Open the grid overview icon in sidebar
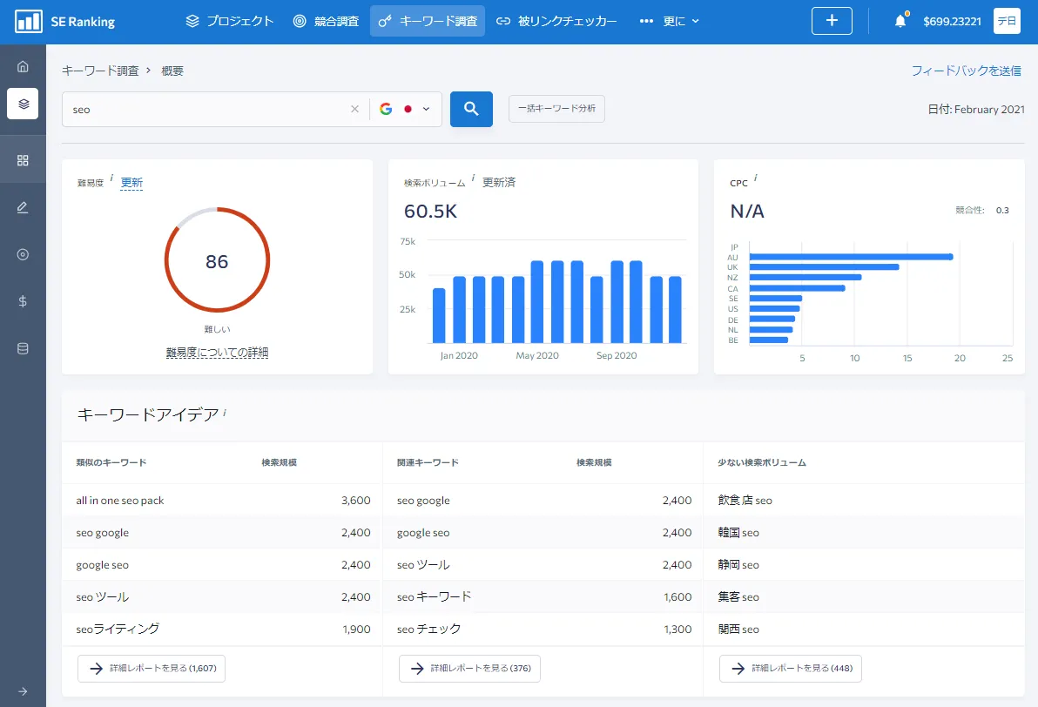 23,160
